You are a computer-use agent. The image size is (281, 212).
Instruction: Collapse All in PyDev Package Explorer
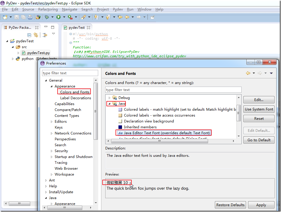coord(29,35)
